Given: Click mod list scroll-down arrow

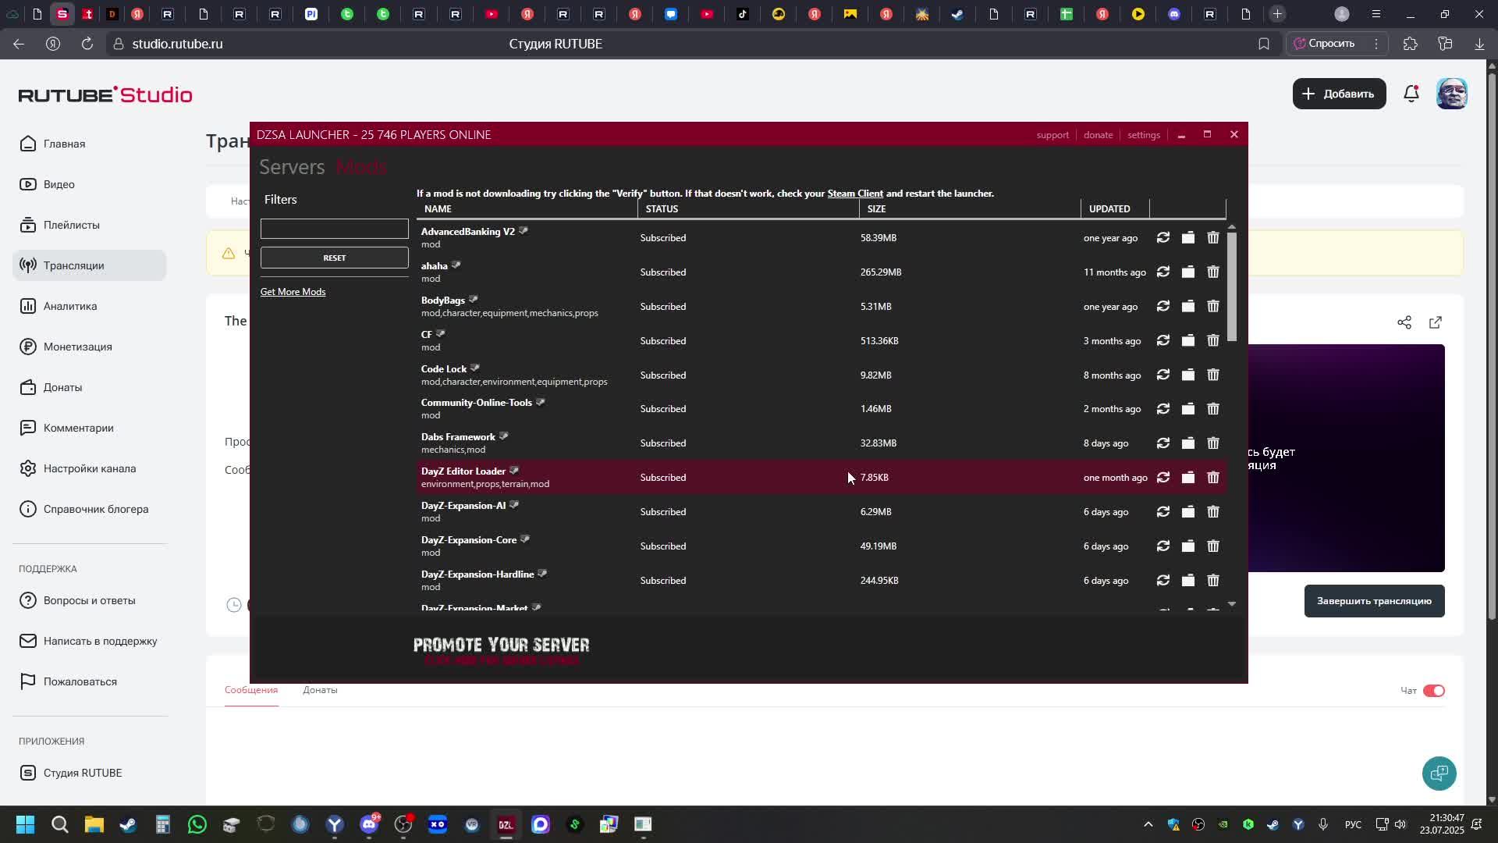Looking at the screenshot, I should [1232, 604].
